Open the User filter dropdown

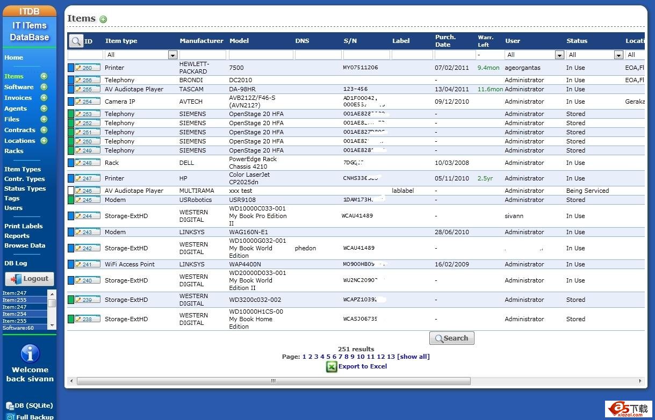[559, 55]
